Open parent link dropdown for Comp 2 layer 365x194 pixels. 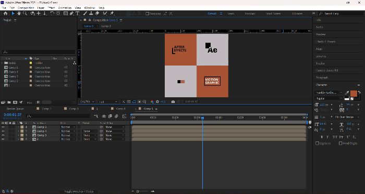coord(114,127)
